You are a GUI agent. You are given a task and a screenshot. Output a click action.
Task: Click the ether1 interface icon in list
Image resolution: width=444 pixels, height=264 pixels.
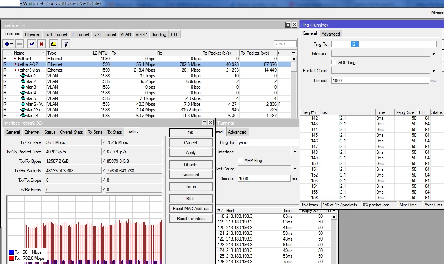click(x=17, y=59)
